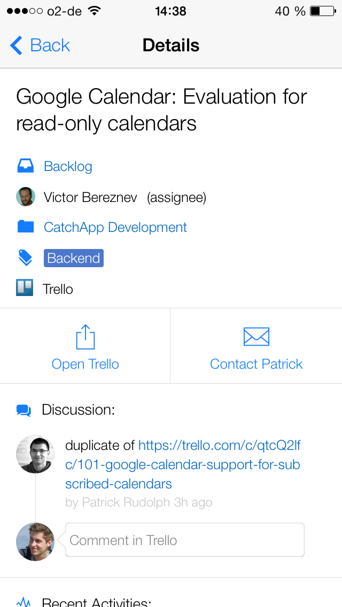Tap the 40 % battery percentage

pyautogui.click(x=290, y=11)
